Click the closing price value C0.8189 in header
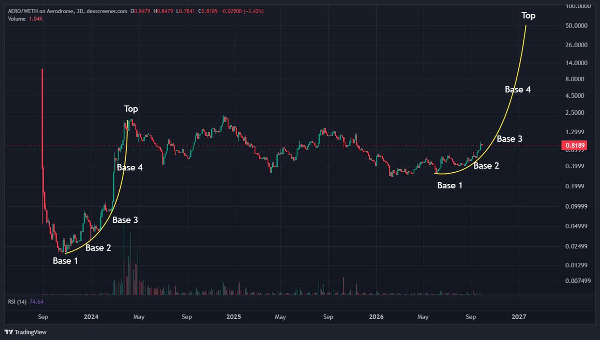The image size is (600, 340). pyautogui.click(x=208, y=11)
